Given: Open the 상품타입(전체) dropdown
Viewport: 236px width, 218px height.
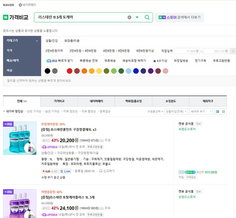Looking at the screenshot, I should pos(176,112).
